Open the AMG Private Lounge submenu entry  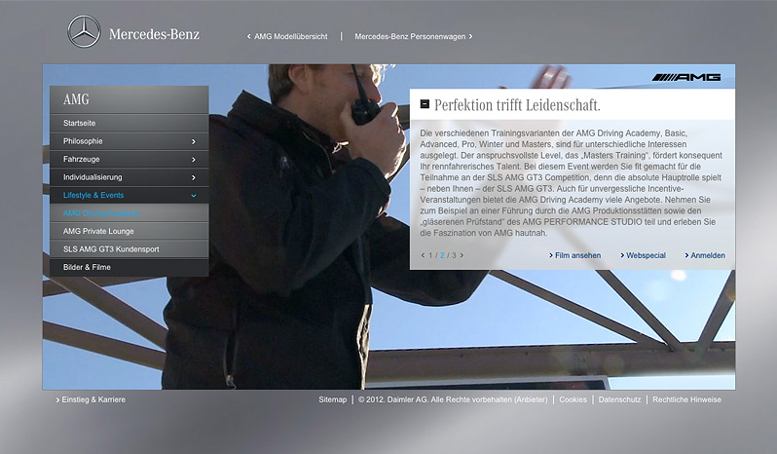click(x=129, y=231)
